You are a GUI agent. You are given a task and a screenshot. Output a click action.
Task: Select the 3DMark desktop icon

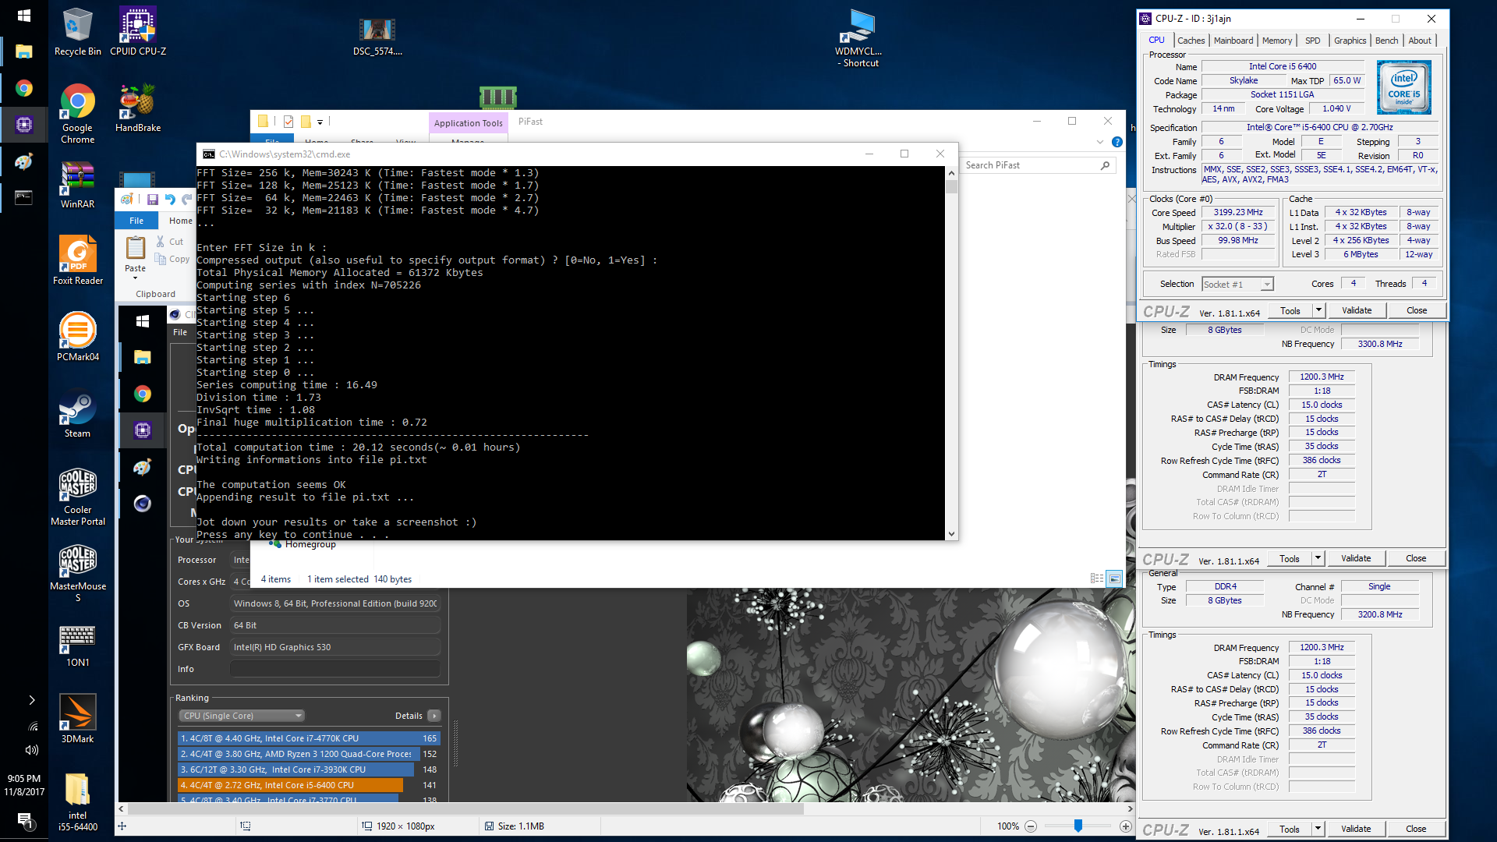[77, 719]
